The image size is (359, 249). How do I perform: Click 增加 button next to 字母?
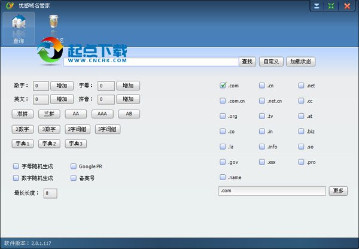coord(128,86)
